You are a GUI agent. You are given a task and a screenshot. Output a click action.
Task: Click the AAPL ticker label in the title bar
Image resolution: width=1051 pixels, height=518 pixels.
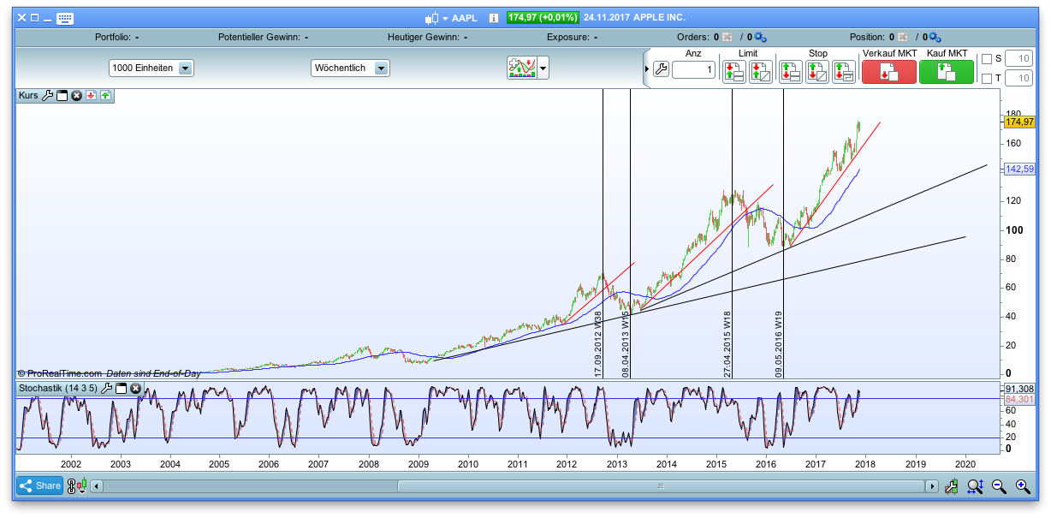pyautogui.click(x=465, y=18)
